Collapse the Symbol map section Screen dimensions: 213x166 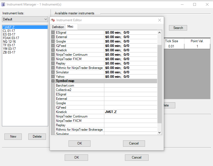(53, 81)
